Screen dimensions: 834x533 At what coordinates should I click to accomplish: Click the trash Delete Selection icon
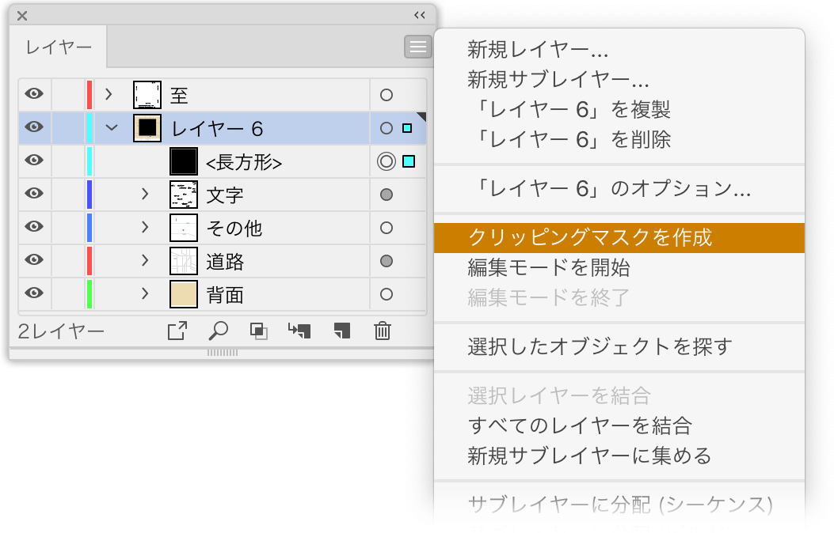pos(383,331)
